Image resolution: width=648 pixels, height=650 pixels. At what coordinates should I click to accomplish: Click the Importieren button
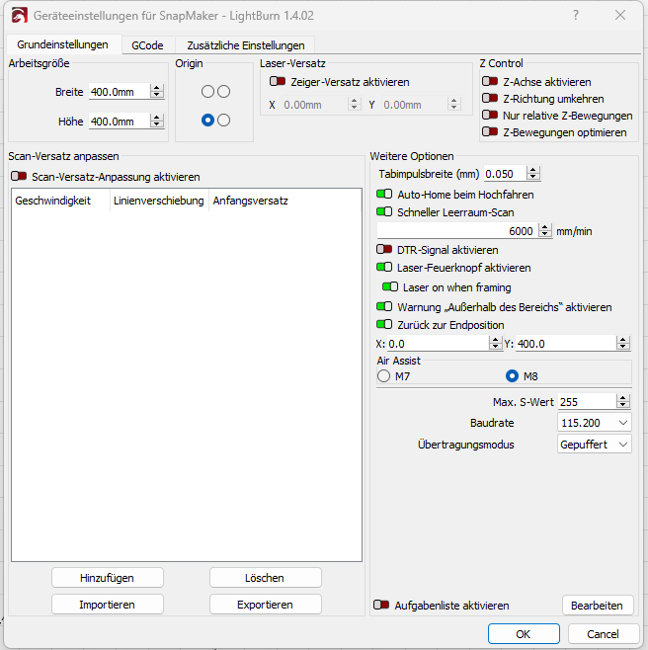[108, 605]
